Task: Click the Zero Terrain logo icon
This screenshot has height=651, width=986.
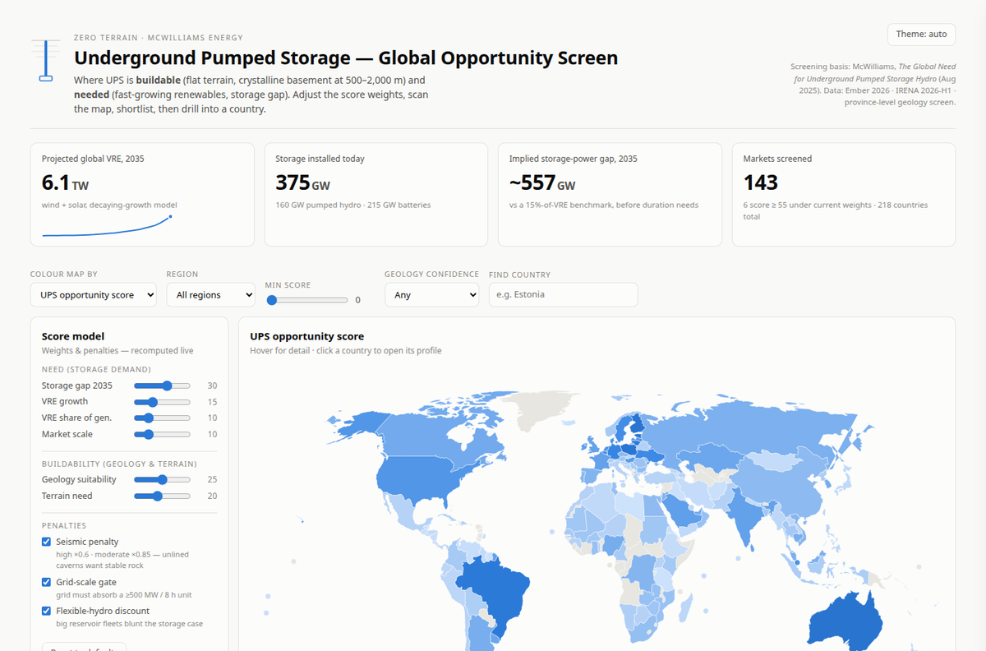Action: pyautogui.click(x=46, y=60)
